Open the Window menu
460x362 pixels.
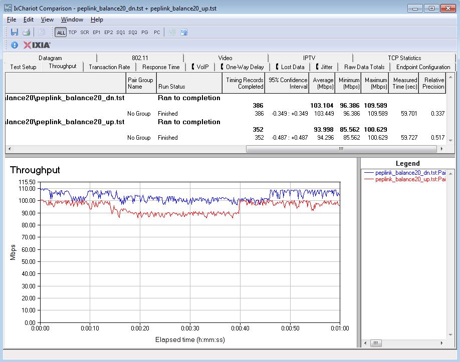click(72, 20)
